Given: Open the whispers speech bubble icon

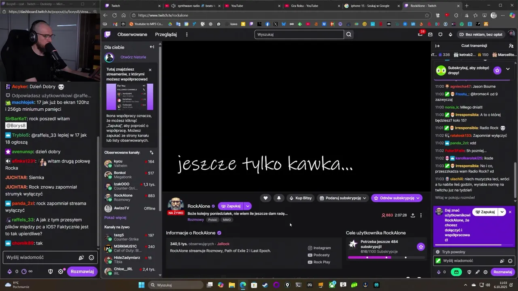Looking at the screenshot, I should (x=440, y=34).
